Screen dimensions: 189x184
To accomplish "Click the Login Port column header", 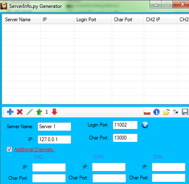I will click(x=93, y=20).
